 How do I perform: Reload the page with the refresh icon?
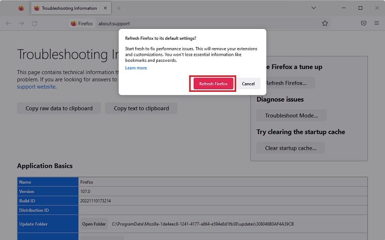click(x=35, y=23)
